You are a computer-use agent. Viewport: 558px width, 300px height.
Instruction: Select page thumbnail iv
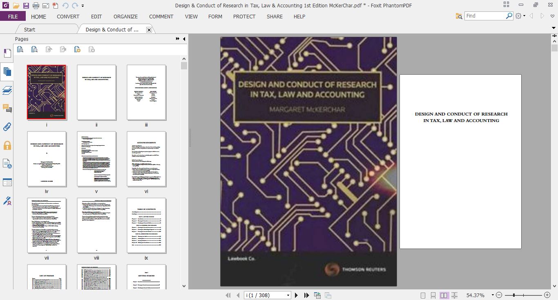47,159
